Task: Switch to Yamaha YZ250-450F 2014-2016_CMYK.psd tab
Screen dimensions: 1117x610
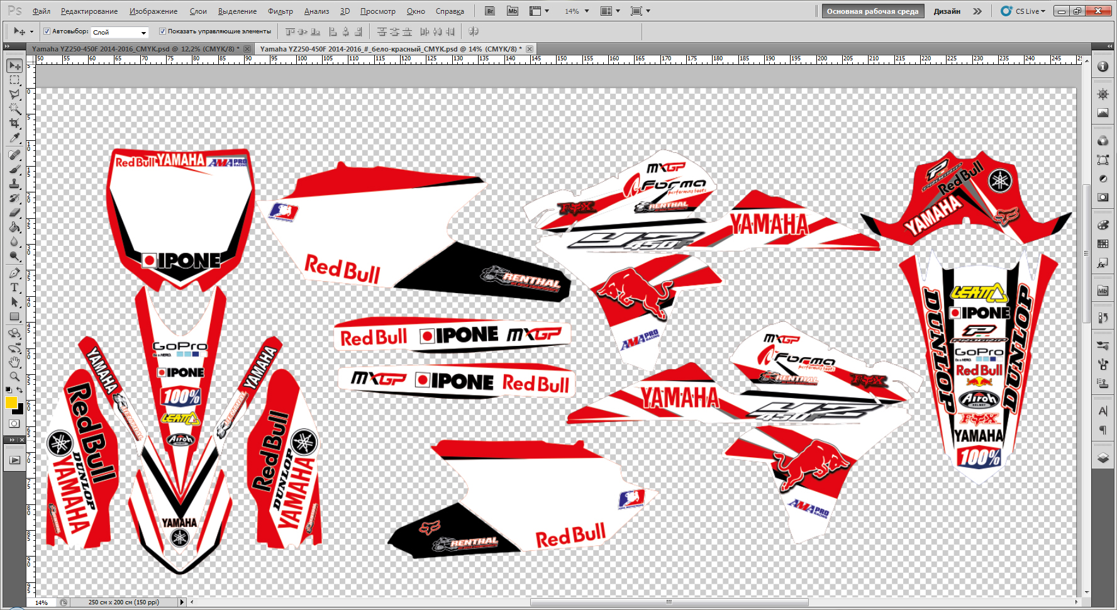Action: (x=135, y=49)
